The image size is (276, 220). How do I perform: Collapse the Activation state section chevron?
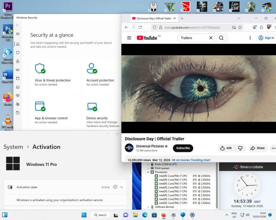(121, 187)
